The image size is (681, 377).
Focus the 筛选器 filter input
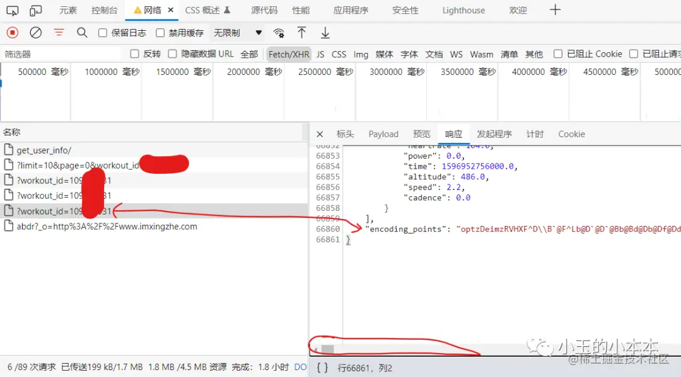pos(61,54)
